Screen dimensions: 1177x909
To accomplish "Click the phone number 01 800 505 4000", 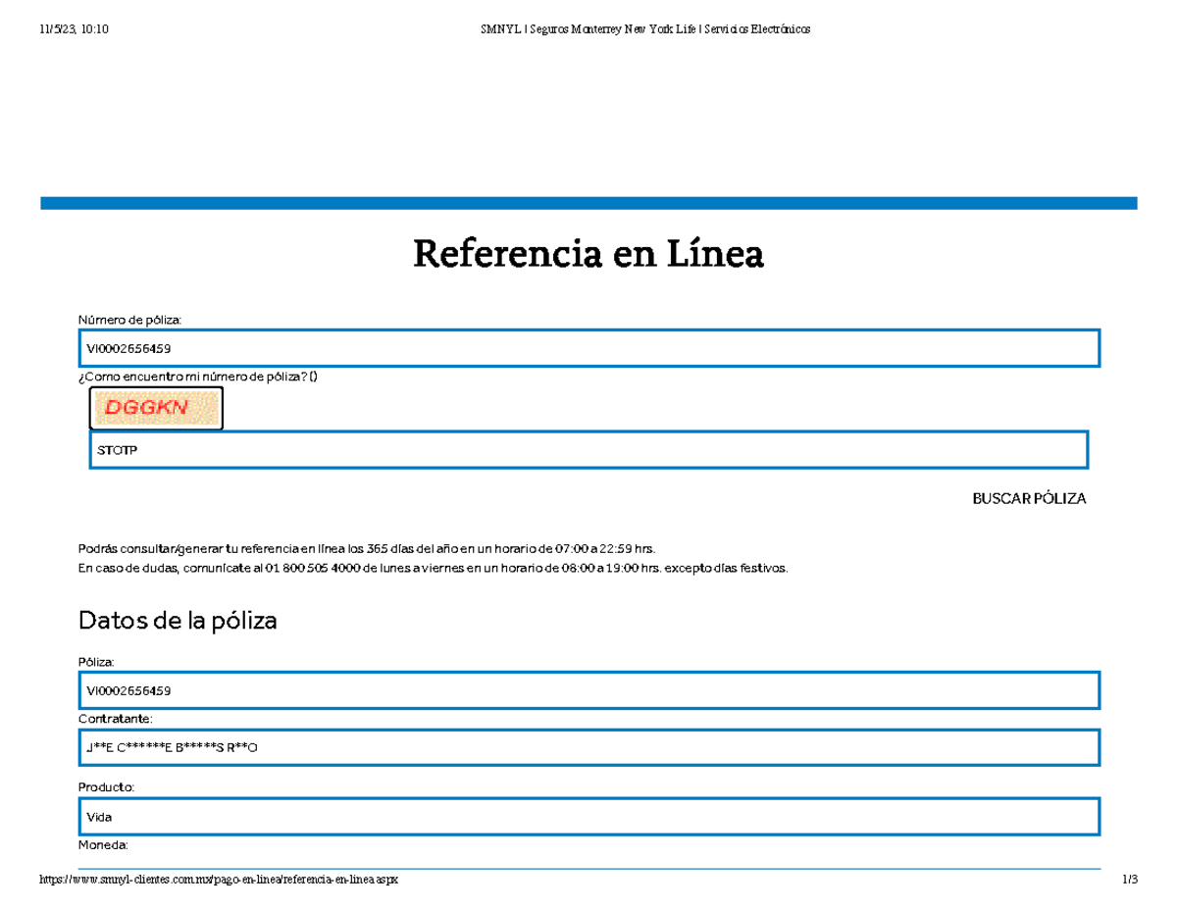I will tap(312, 568).
